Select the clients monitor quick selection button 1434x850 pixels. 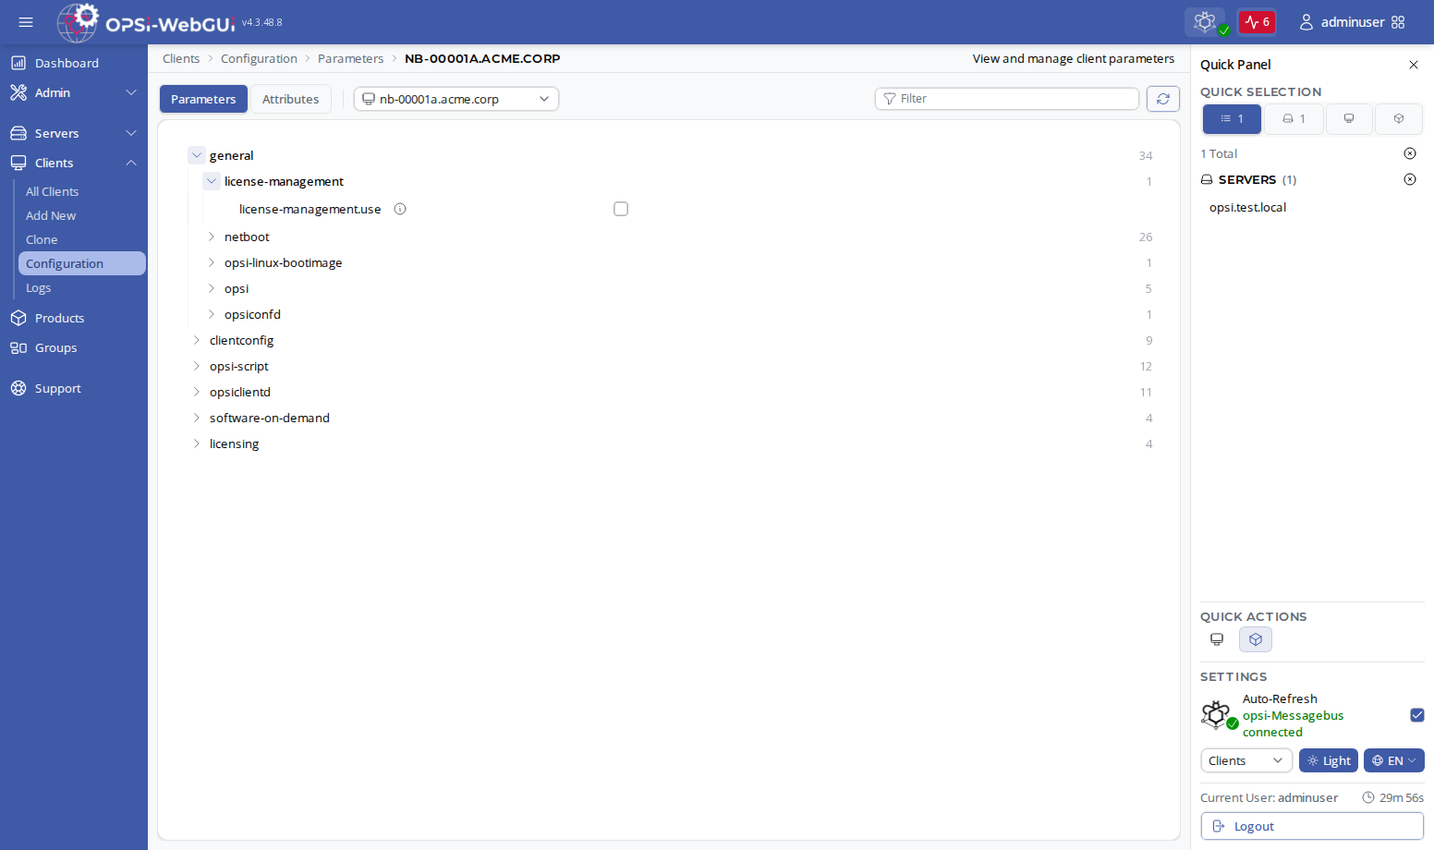tap(1349, 119)
